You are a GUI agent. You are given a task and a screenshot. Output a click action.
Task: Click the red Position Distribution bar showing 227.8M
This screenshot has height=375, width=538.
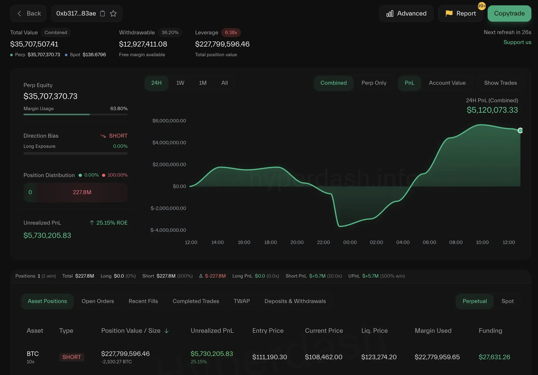click(x=81, y=192)
